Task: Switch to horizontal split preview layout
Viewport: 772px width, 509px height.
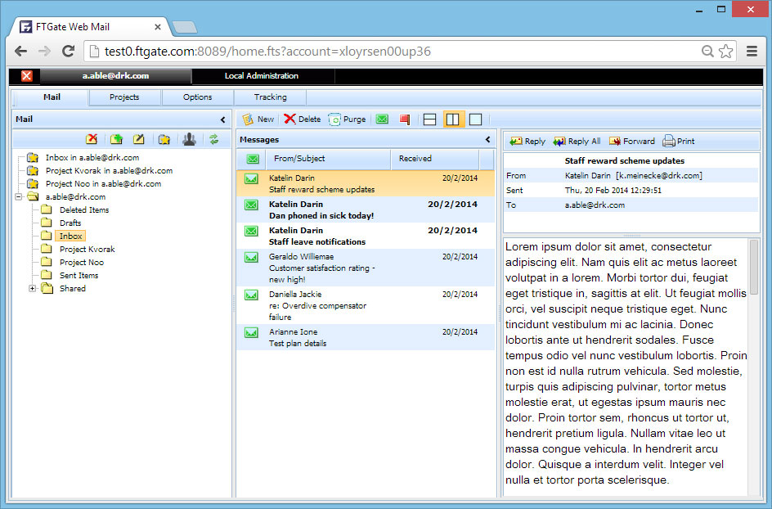Action: pyautogui.click(x=430, y=119)
